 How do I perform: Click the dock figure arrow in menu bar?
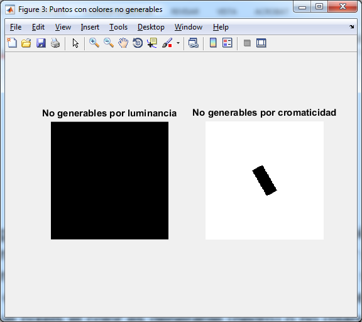pos(351,27)
